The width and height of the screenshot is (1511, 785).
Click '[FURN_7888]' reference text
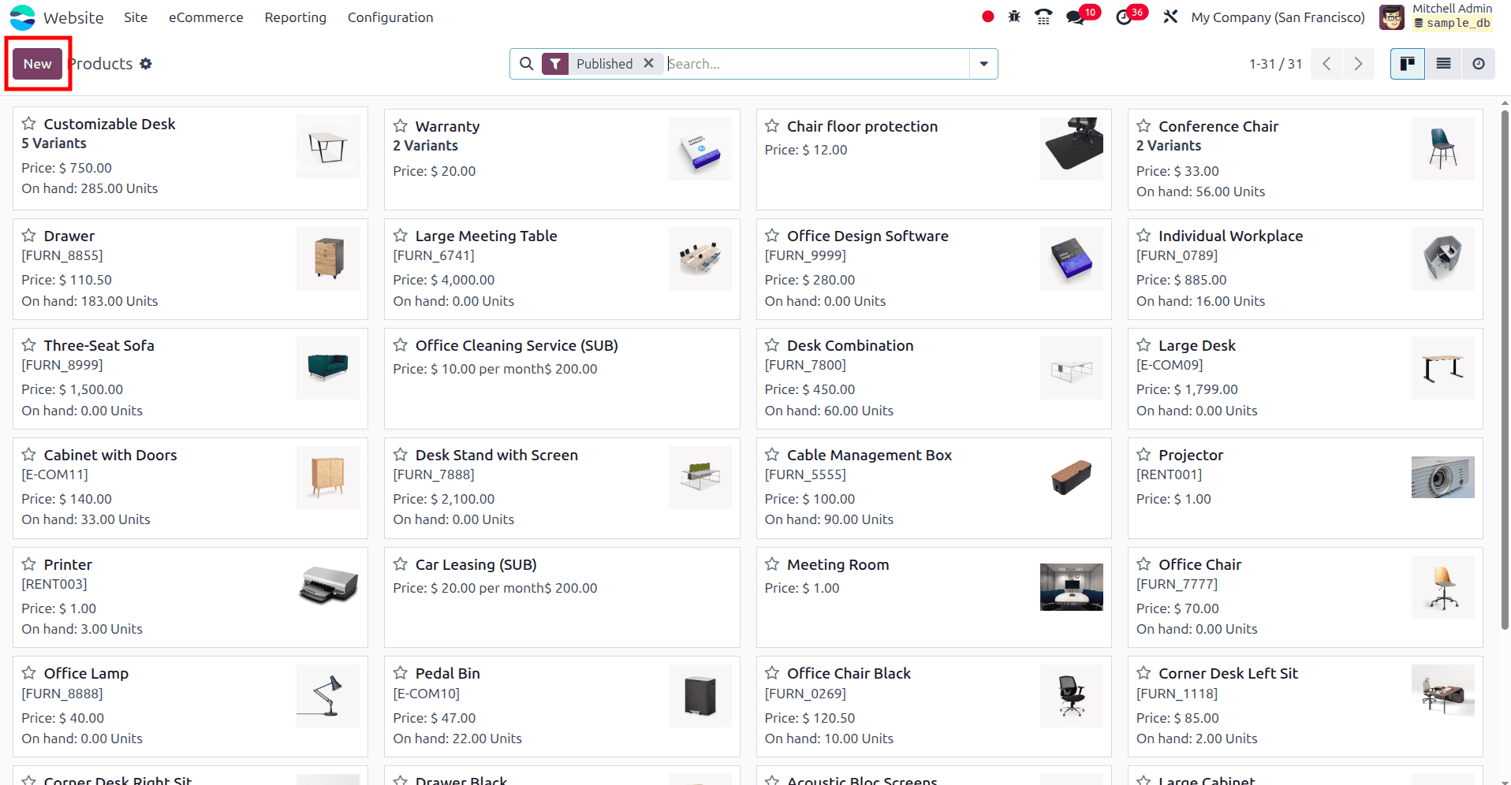click(x=434, y=474)
